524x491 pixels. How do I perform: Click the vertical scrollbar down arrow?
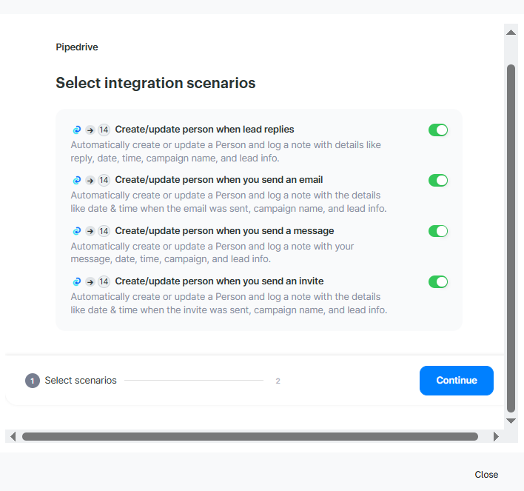pyautogui.click(x=511, y=421)
